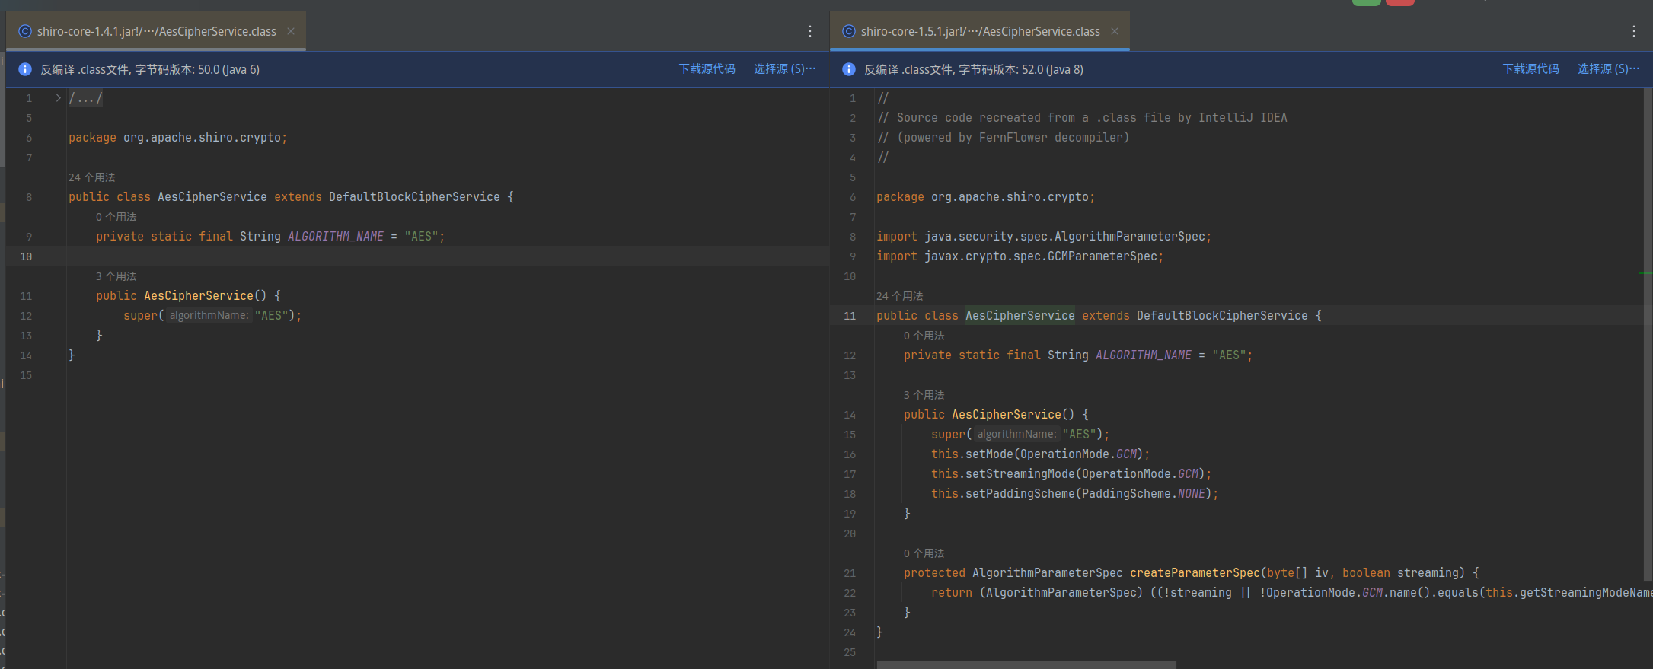Open left editor tab options menu

click(x=810, y=31)
